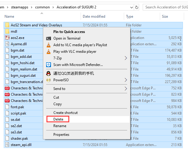Click the PDF icon of the 752 KB Characters file
Screen dimensions: 188x152
coord(7,88)
